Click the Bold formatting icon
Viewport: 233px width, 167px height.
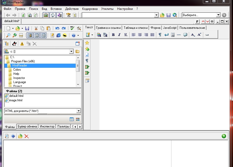click(x=113, y=35)
